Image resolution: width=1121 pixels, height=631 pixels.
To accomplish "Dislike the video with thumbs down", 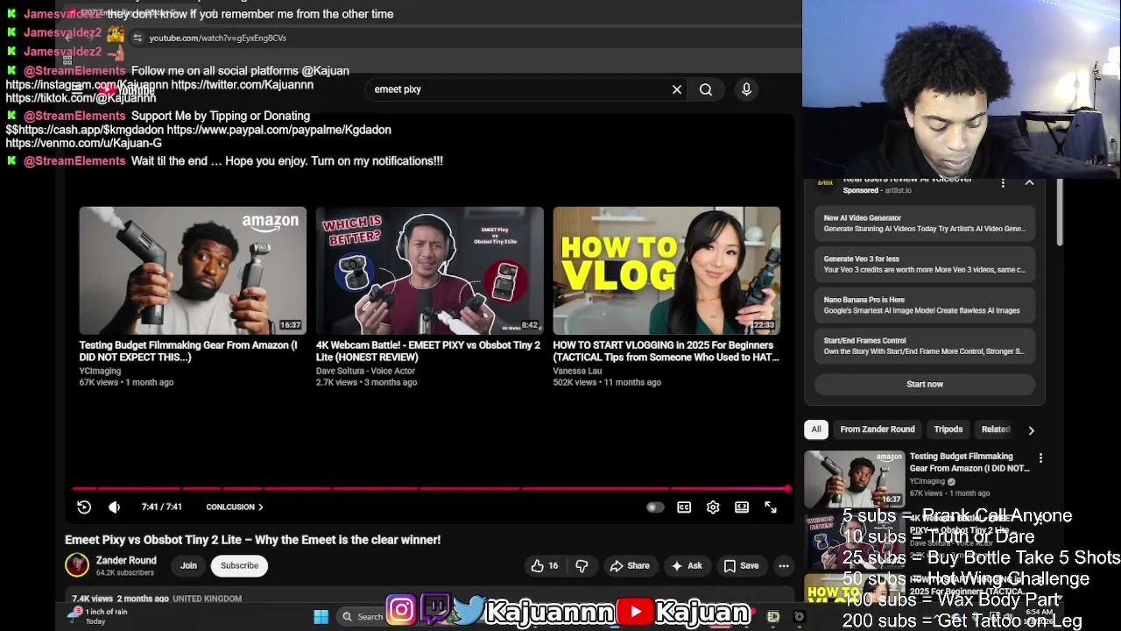I will coord(582,565).
